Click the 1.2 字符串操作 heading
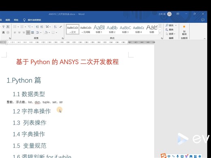211x158 pixels. click(32, 111)
